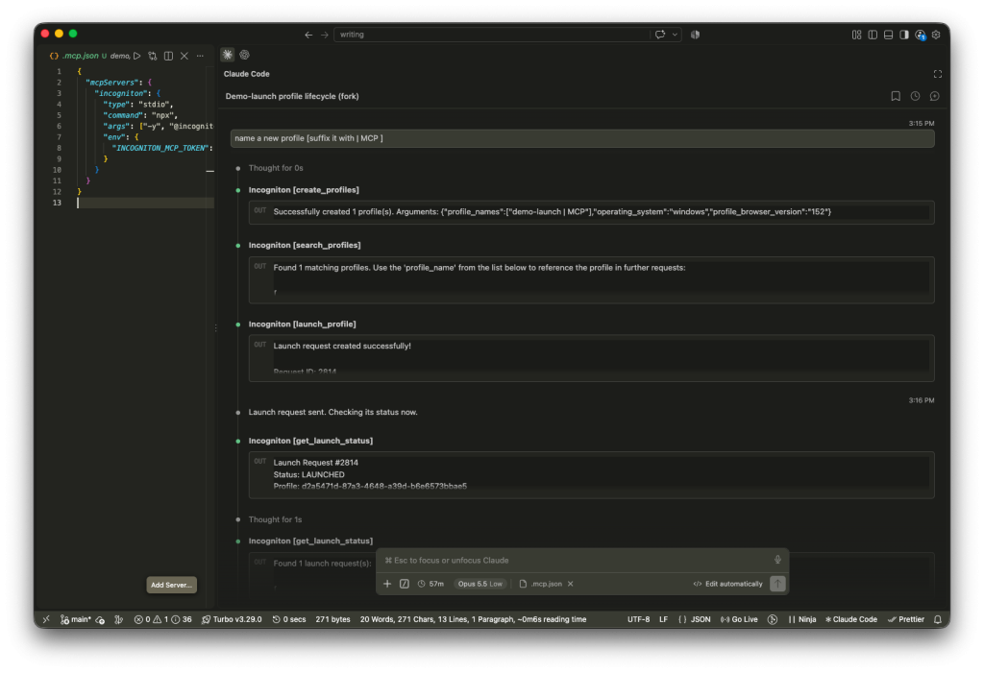Open the chat sparkle icon in title bar

(660, 35)
